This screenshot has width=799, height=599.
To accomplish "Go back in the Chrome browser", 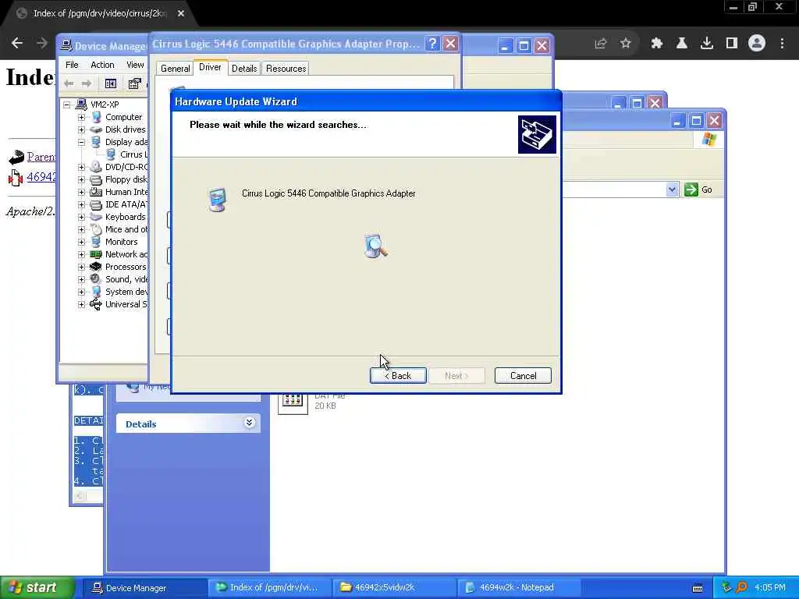I will 17,44.
